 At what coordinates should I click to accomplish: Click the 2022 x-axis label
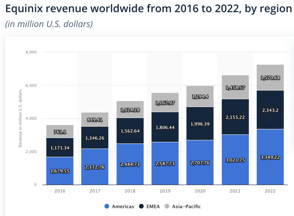[x=270, y=191]
